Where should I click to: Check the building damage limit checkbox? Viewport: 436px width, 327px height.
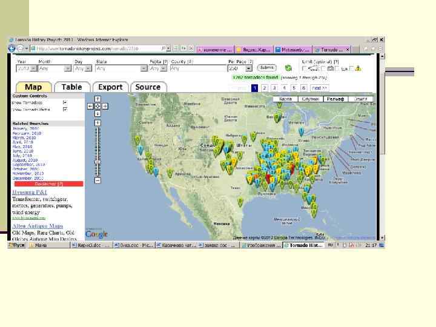(x=323, y=68)
